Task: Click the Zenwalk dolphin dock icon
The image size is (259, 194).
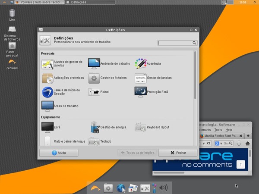Action: point(95,188)
